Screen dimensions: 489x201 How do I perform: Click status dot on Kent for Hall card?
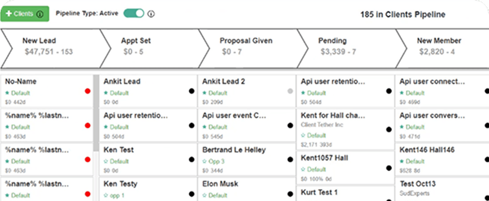(389, 129)
